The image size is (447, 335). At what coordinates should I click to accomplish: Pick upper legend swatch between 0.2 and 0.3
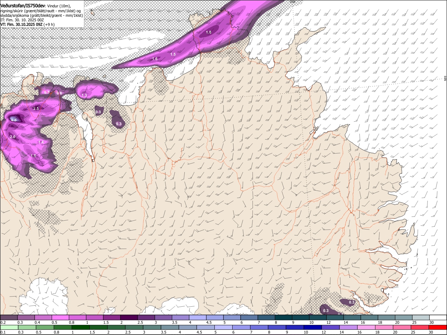point(9,318)
